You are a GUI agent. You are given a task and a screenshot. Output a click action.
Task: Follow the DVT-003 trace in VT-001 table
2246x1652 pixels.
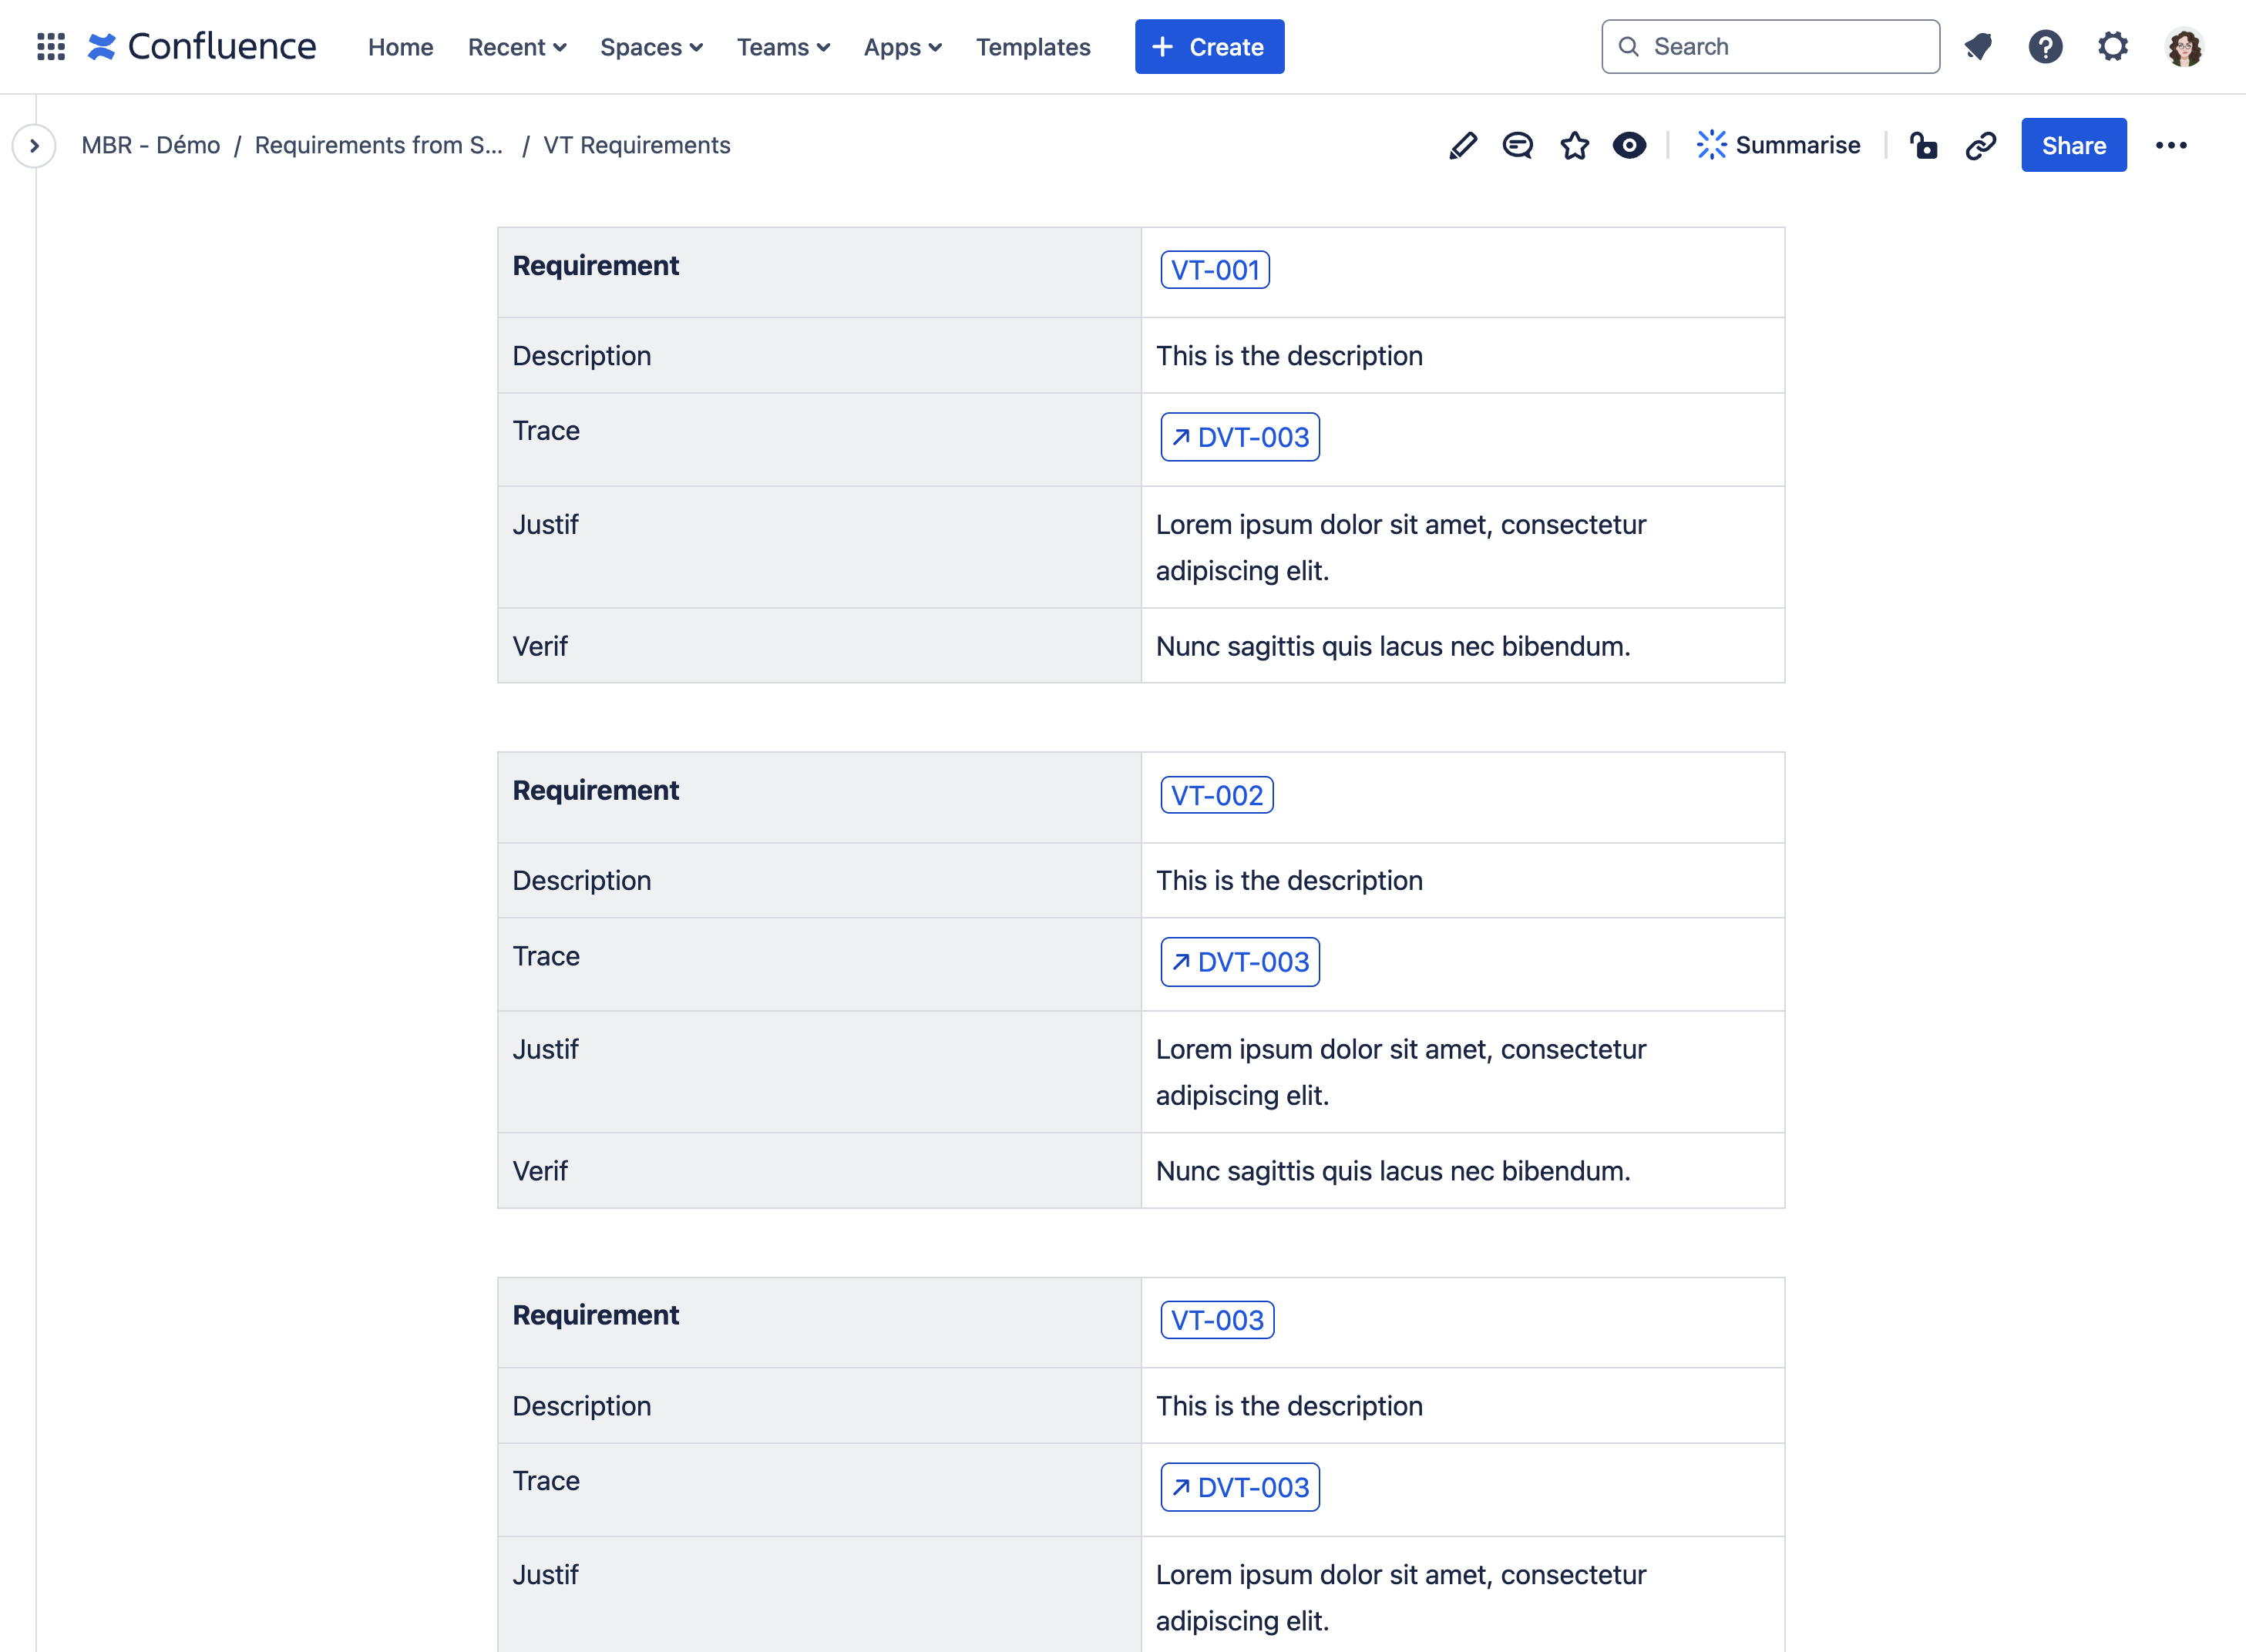point(1241,437)
